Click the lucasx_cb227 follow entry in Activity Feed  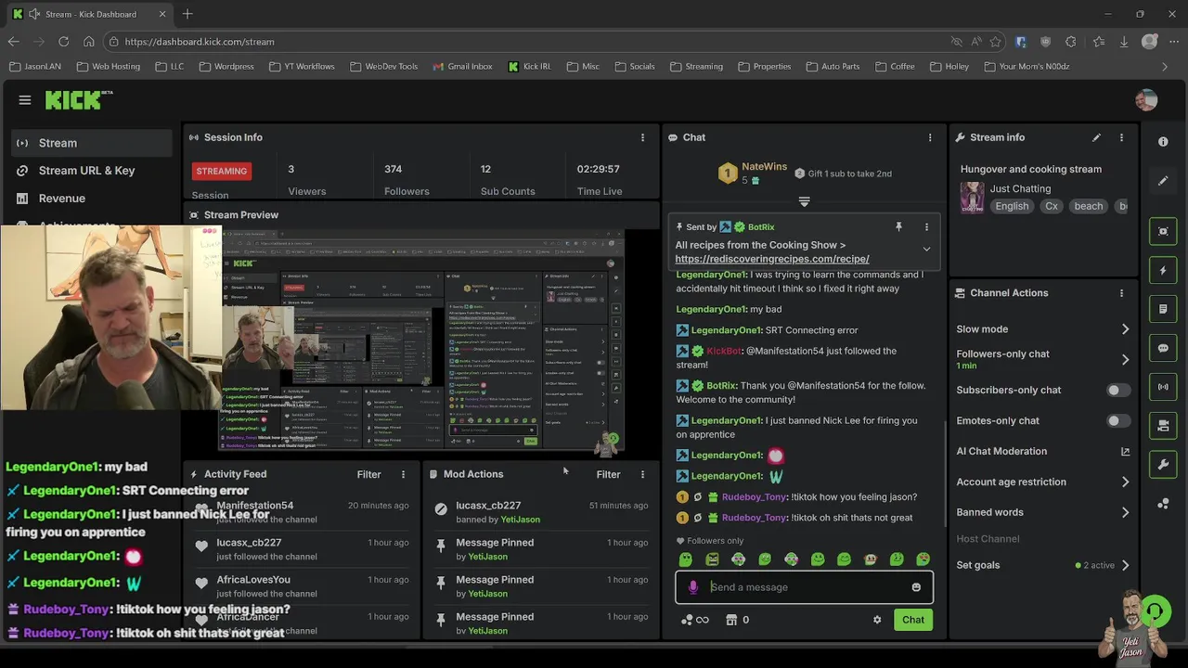[301, 549]
